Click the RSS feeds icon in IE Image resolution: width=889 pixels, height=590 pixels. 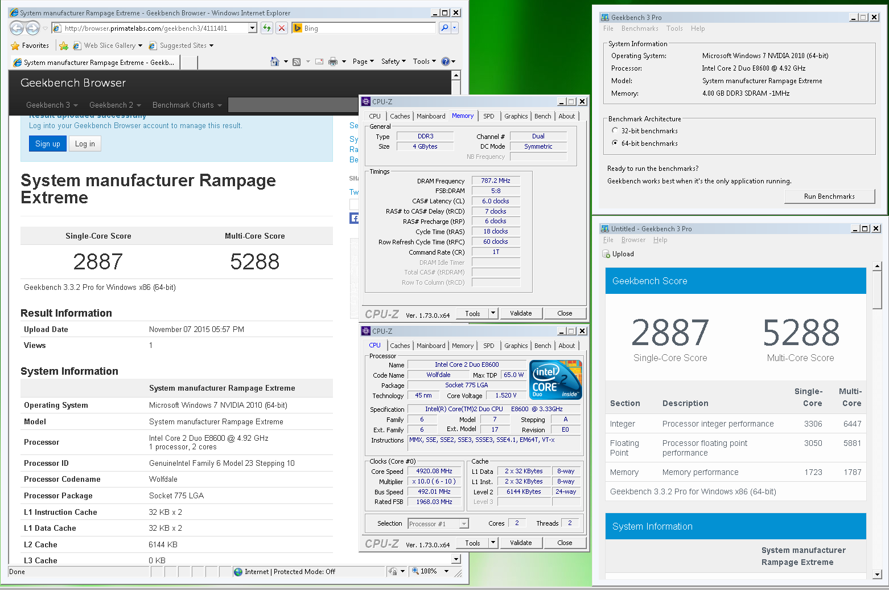click(297, 62)
